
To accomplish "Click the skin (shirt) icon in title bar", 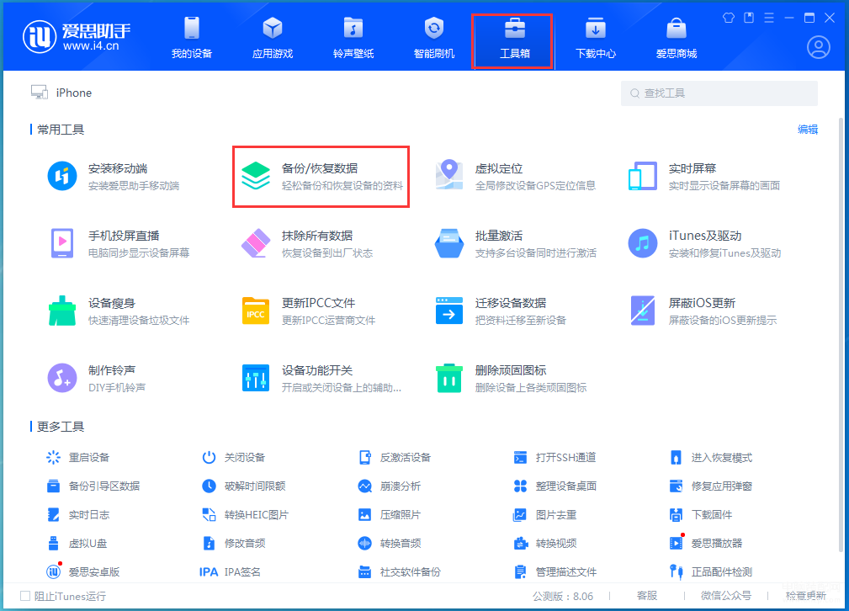I will tap(729, 18).
